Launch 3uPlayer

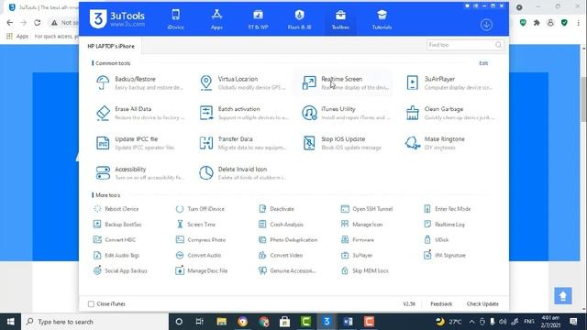357,255
